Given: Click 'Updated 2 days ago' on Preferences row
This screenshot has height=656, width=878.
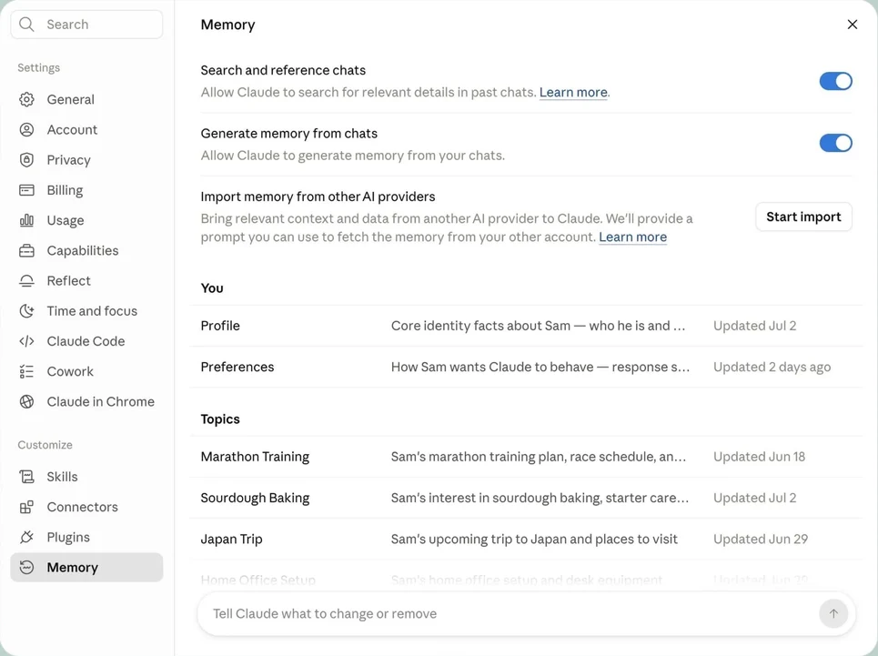Looking at the screenshot, I should tap(772, 367).
